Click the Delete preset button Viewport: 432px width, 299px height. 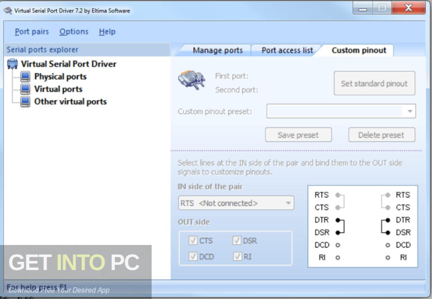(x=381, y=134)
